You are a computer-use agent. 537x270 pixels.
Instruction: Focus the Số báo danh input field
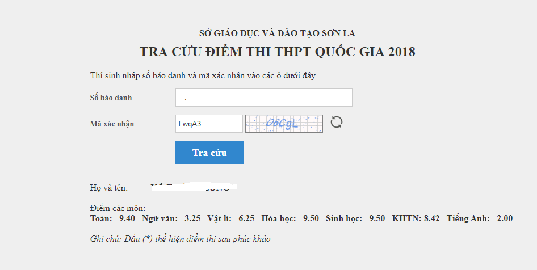click(263, 98)
